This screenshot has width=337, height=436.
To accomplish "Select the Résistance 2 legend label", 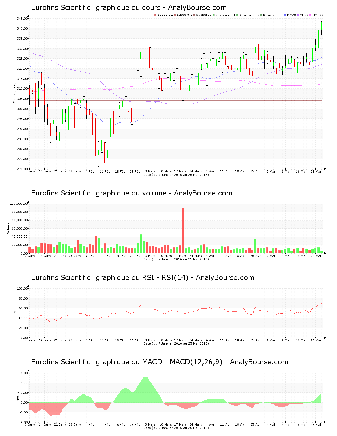I will coord(249,15).
